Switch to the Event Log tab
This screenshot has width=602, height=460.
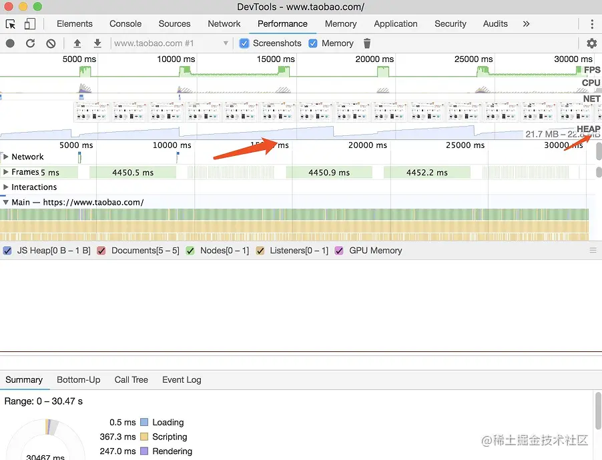[182, 380]
